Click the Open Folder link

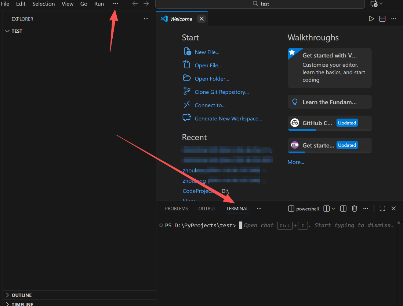tap(211, 79)
